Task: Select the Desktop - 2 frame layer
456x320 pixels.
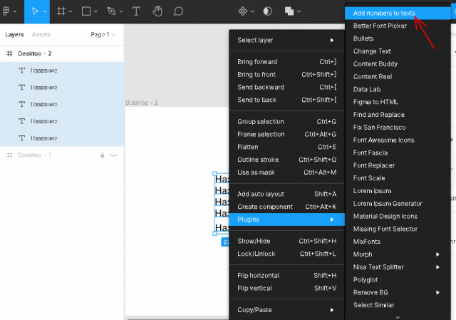Action: click(35, 53)
